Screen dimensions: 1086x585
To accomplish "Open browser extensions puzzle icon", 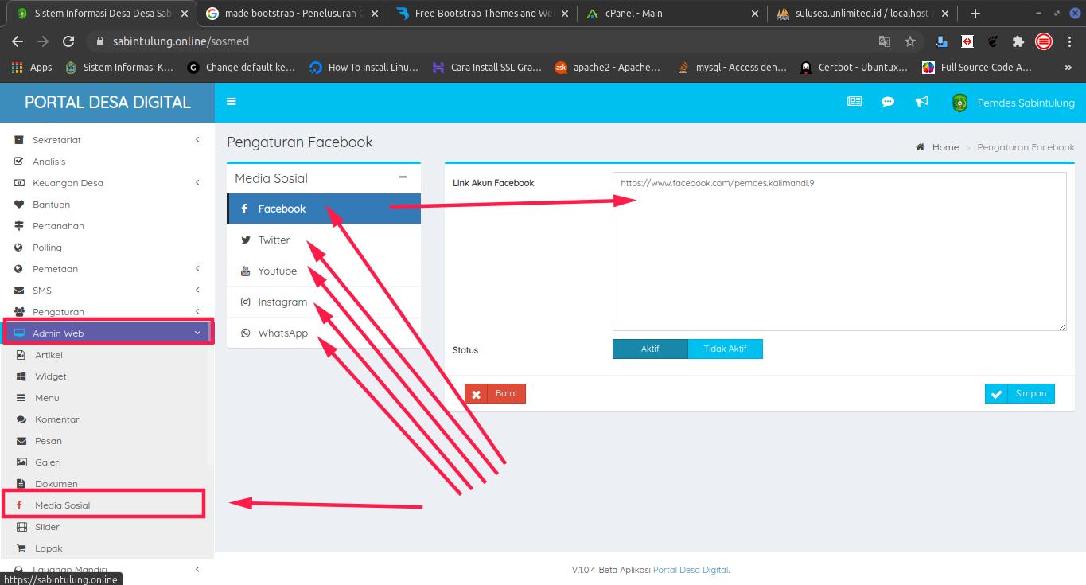I will click(1018, 41).
